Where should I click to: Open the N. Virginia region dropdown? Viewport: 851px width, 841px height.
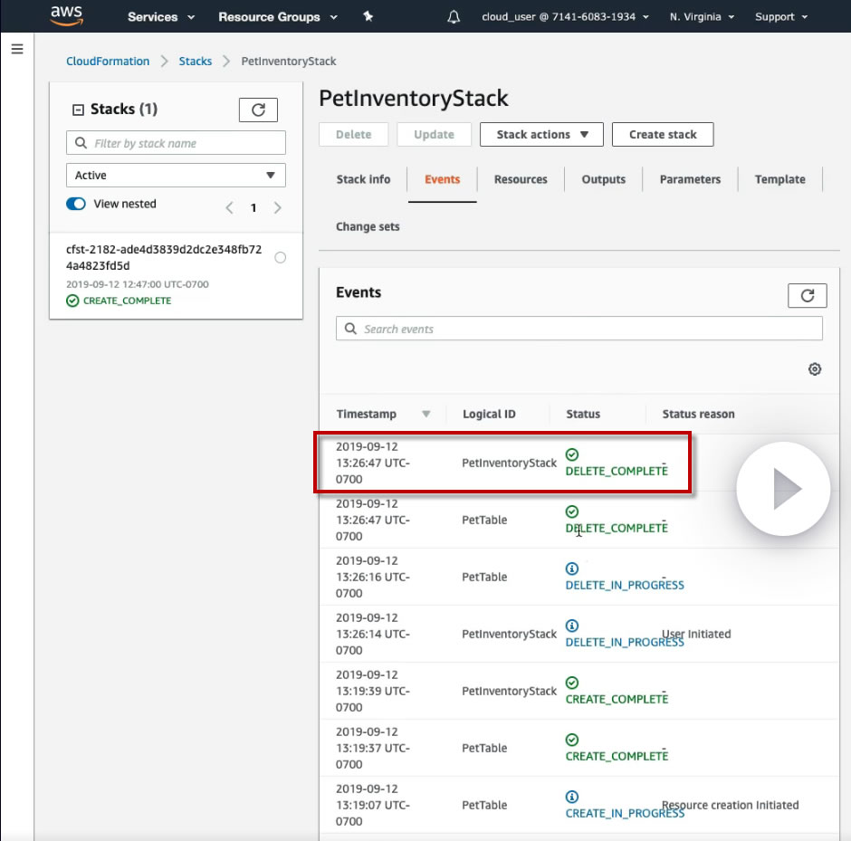click(x=702, y=17)
